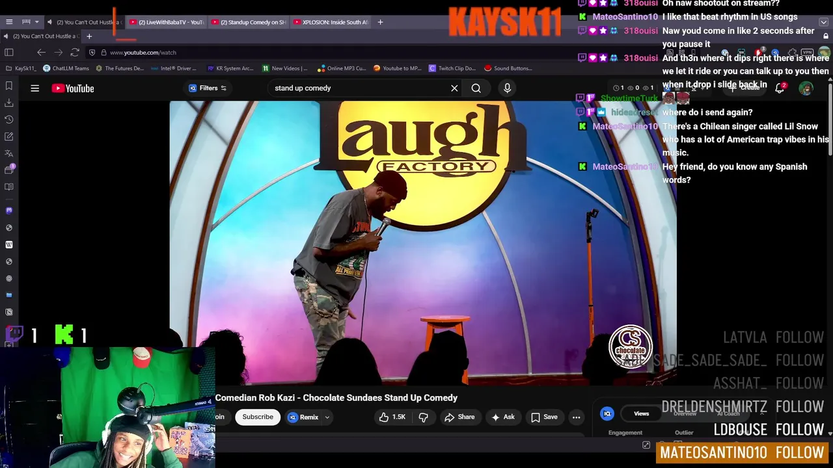Viewport: 833px width, 468px height.
Task: Open the Translate panel in the sidebar
Action: 9,153
